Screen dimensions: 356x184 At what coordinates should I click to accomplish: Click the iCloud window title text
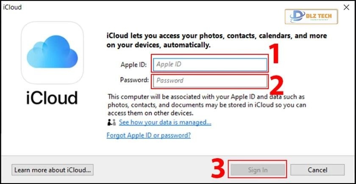pos(12,7)
